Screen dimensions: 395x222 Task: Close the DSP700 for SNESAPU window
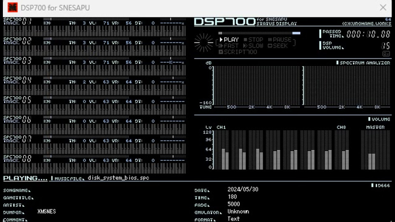pos(383,7)
